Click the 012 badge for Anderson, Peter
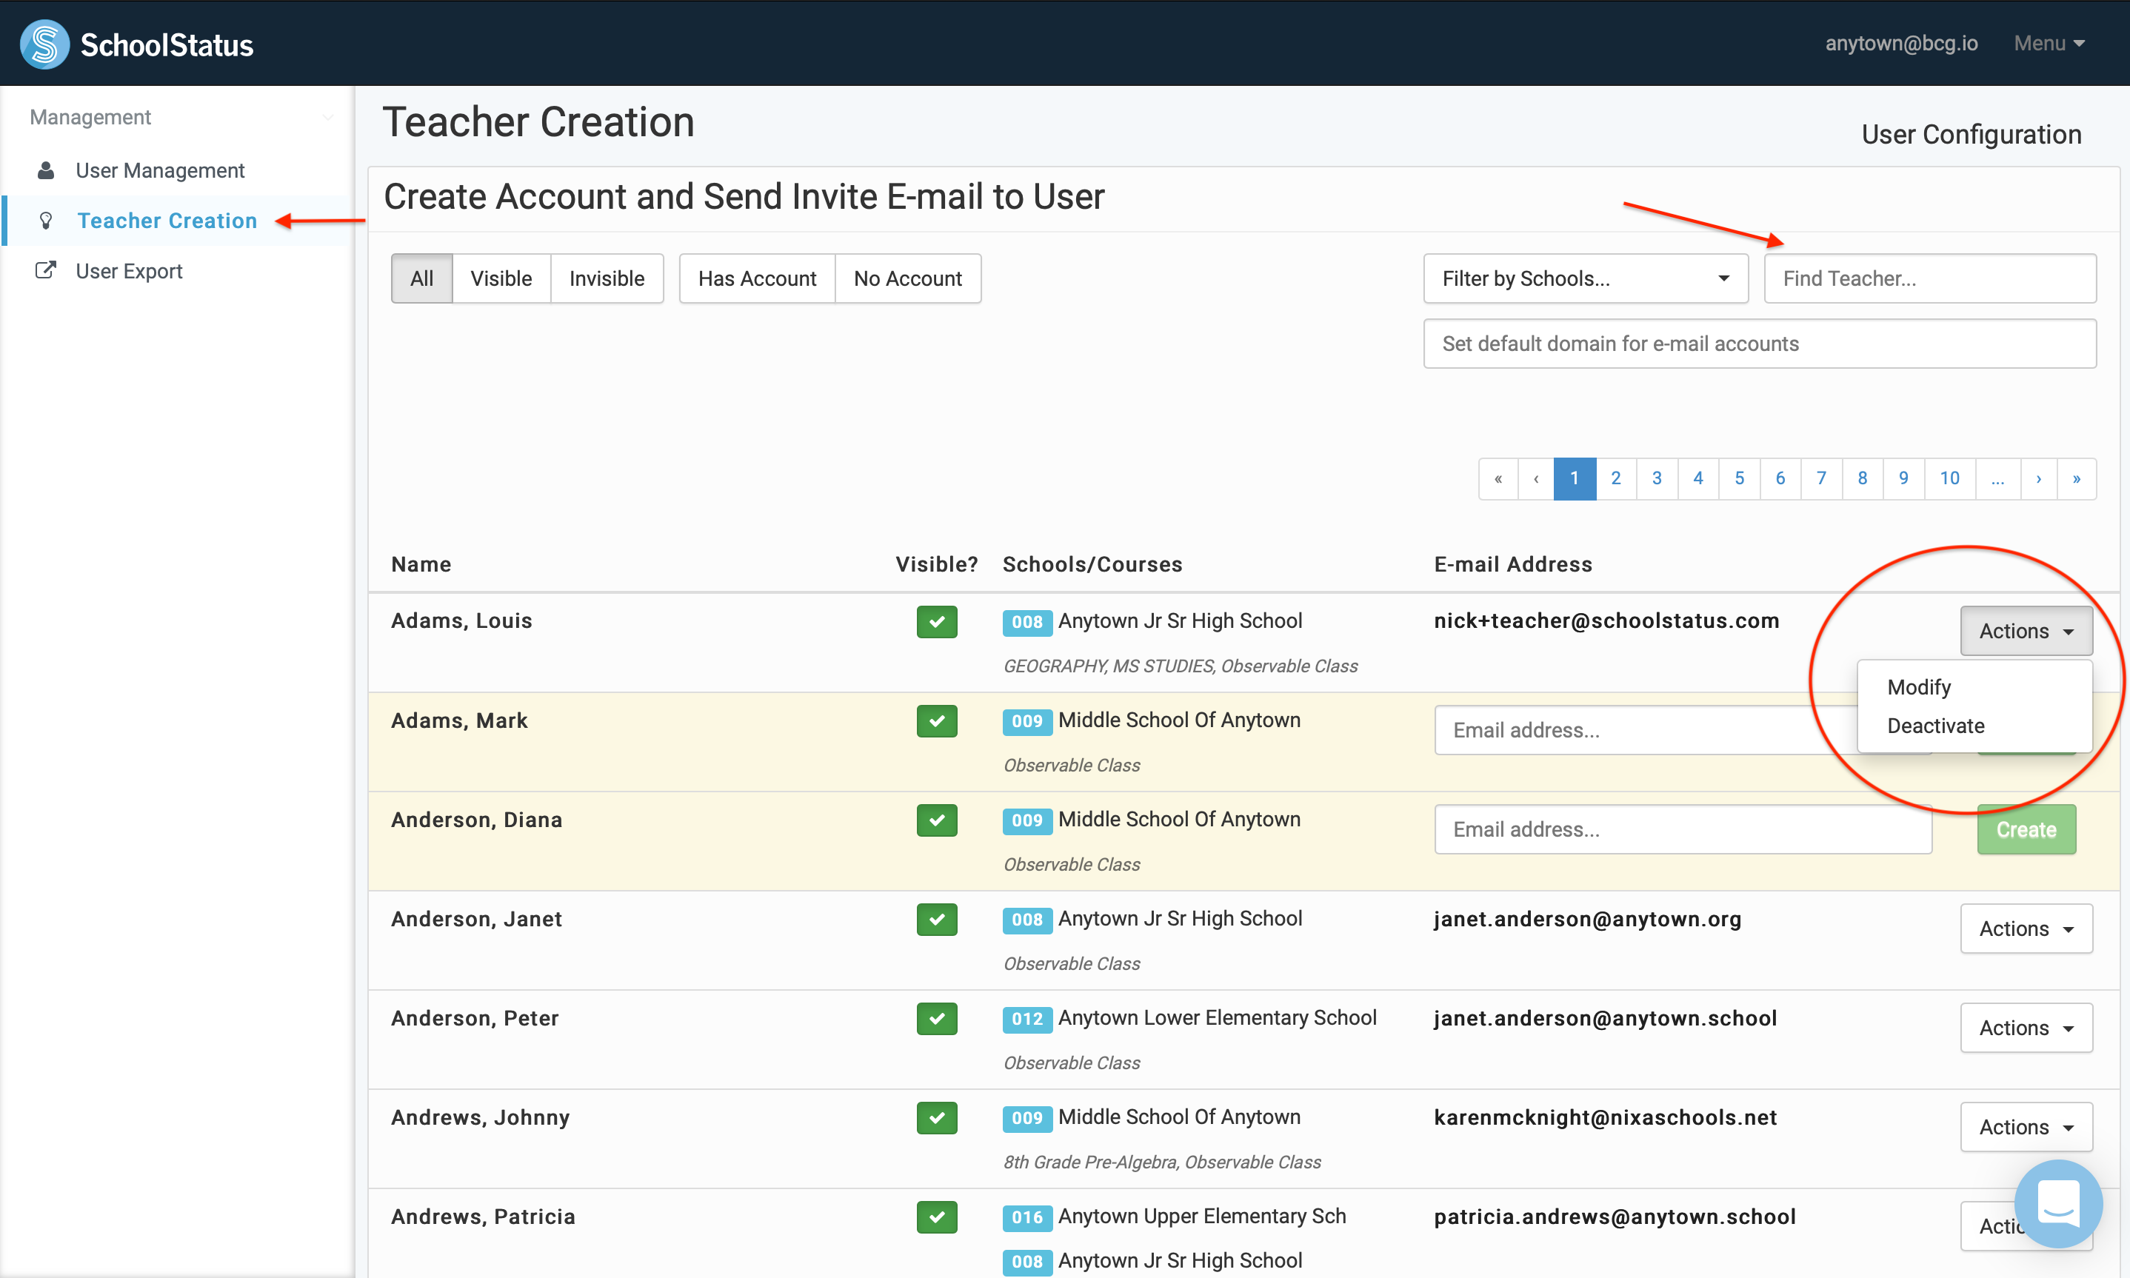 click(x=1026, y=1019)
